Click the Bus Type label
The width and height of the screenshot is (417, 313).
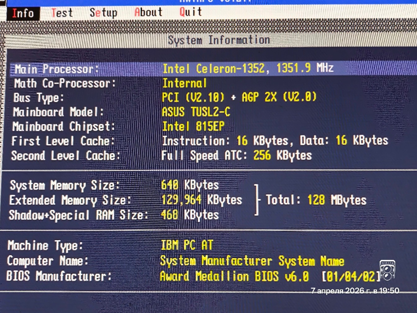pos(39,98)
